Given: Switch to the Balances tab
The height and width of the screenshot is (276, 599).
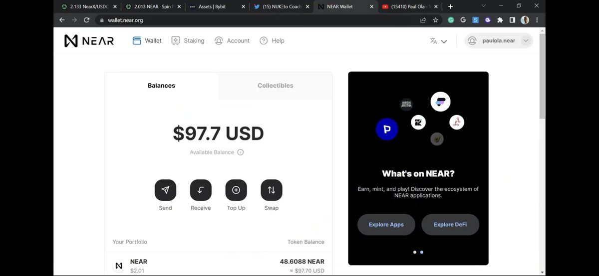Looking at the screenshot, I should [162, 86].
